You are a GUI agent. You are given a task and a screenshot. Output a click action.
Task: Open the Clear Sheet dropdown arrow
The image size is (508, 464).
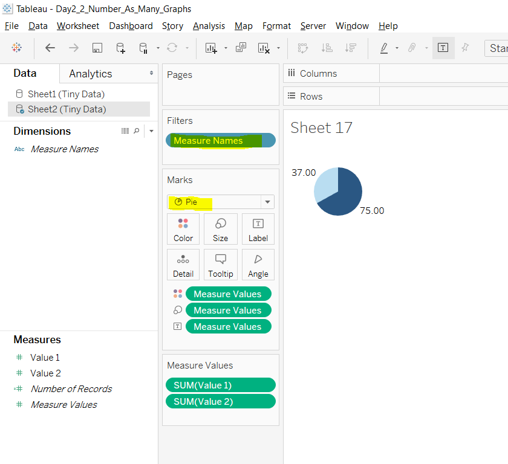coord(278,48)
